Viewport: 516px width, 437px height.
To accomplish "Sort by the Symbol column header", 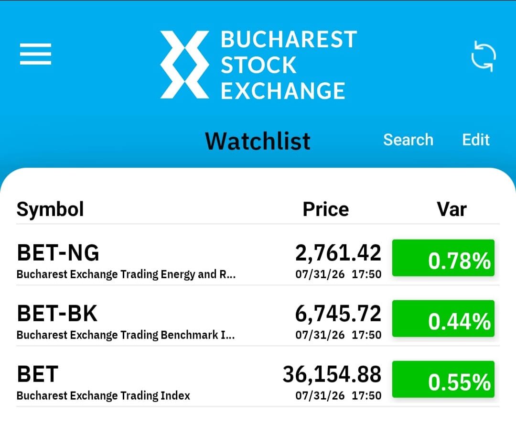I will [x=50, y=209].
